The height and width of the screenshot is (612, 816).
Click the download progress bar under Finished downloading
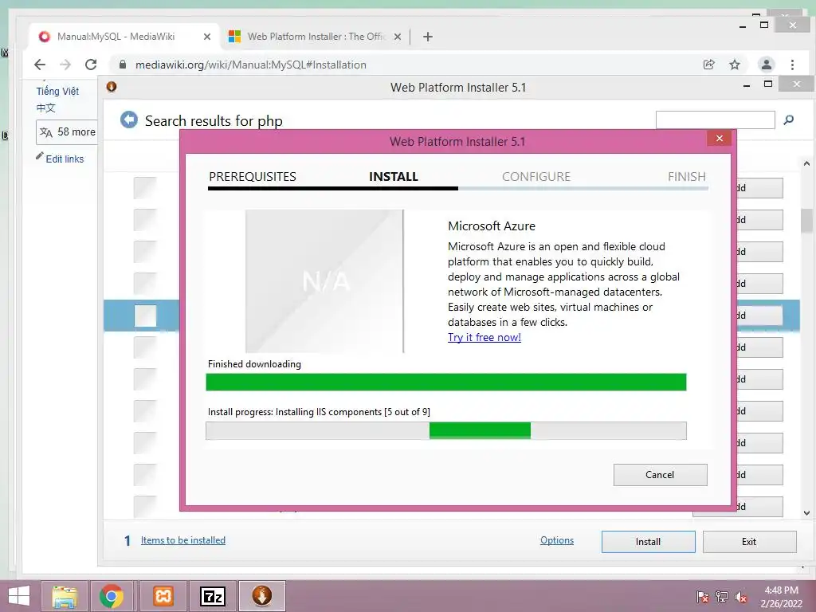446,382
